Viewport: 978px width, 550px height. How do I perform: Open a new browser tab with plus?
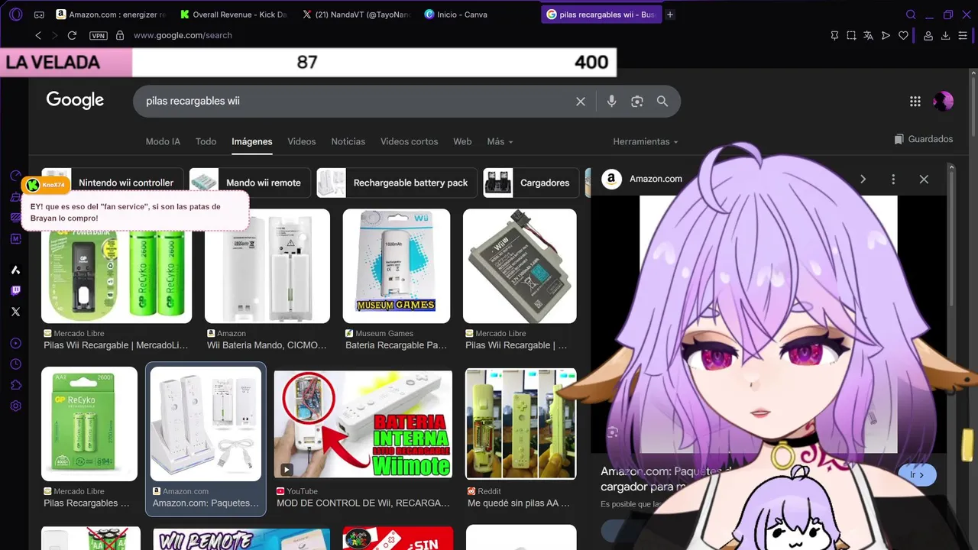[670, 15]
